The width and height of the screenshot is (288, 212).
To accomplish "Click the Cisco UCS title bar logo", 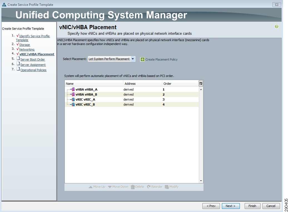I will point(4,4).
